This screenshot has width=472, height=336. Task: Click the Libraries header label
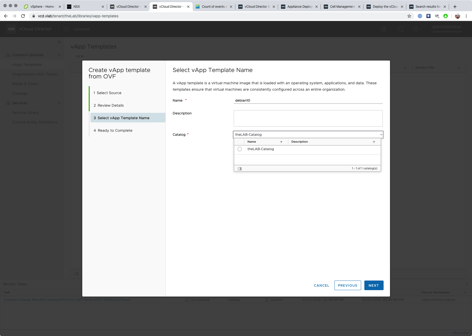tap(82, 29)
